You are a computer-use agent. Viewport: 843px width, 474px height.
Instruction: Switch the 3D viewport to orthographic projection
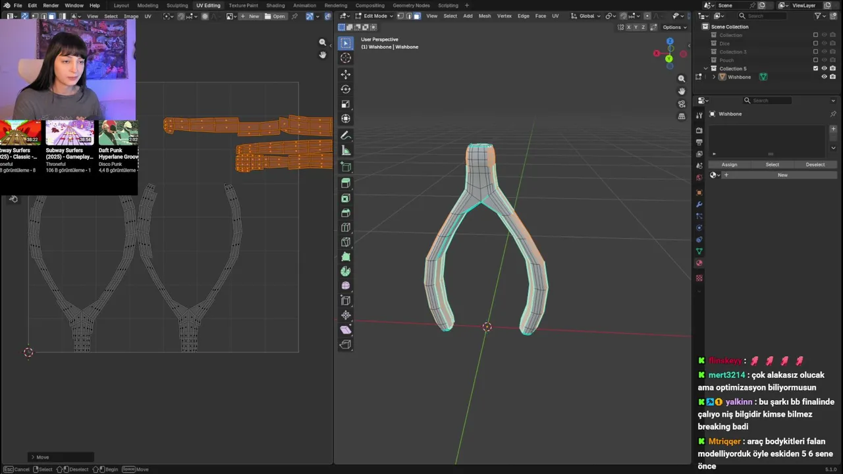[x=682, y=116]
